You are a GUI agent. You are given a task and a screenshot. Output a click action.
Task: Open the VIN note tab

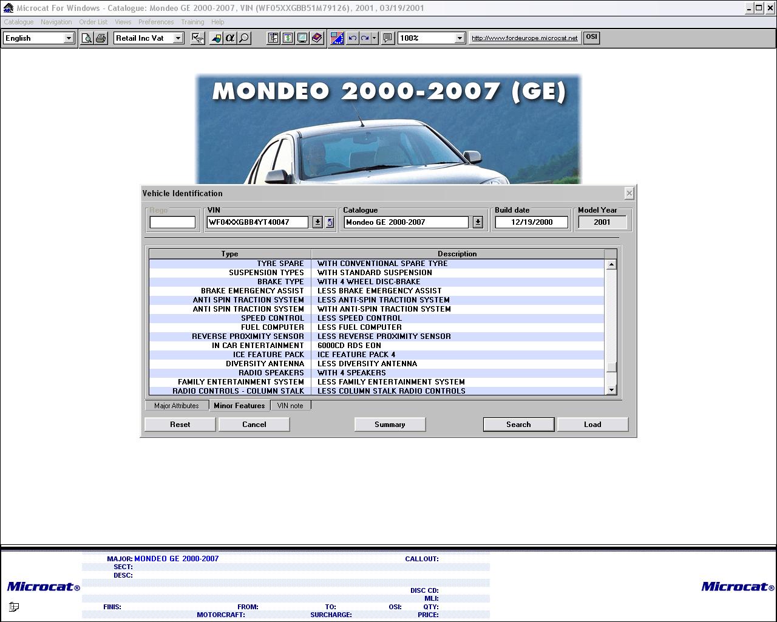click(x=290, y=406)
